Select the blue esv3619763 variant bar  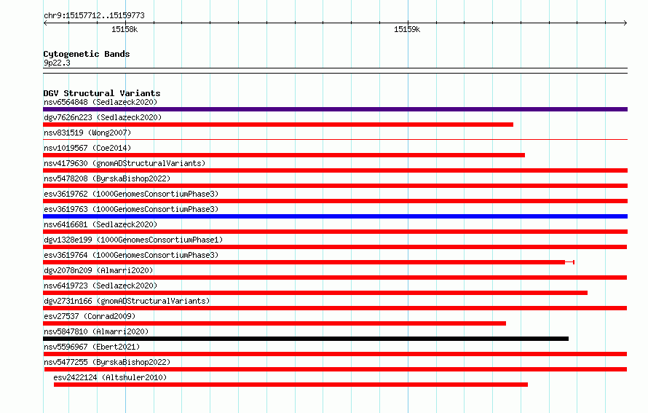(x=335, y=216)
